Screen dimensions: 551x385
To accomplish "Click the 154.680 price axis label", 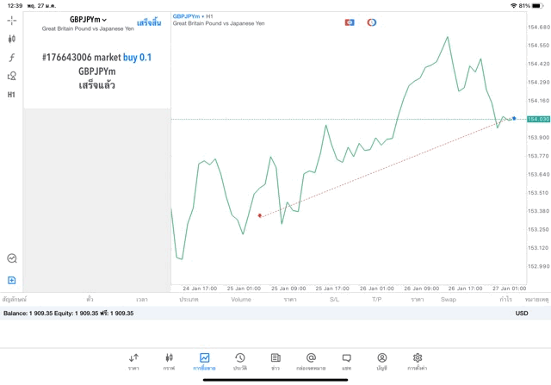I will [539, 27].
